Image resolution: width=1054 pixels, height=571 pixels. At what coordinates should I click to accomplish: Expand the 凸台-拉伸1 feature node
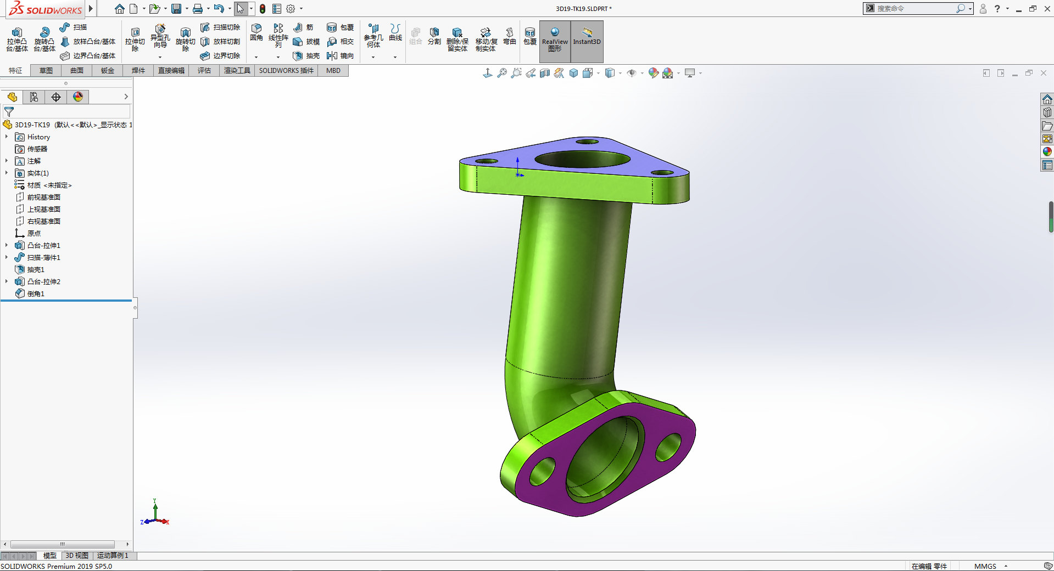[7, 245]
